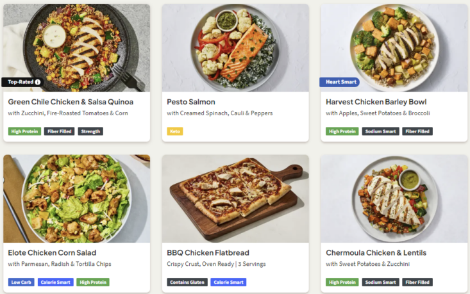The height and width of the screenshot is (294, 470).
Task: Select Low Carb tag on Elote Salad
Action: coord(21,282)
